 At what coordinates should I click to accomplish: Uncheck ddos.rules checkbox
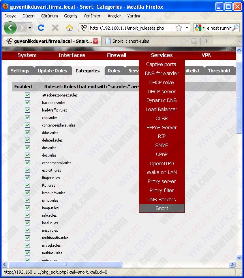[27, 132]
